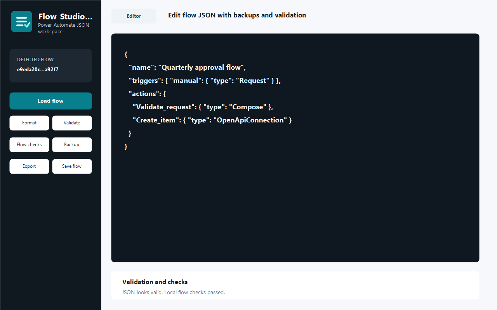Click the Flow Studio app title

click(x=65, y=17)
